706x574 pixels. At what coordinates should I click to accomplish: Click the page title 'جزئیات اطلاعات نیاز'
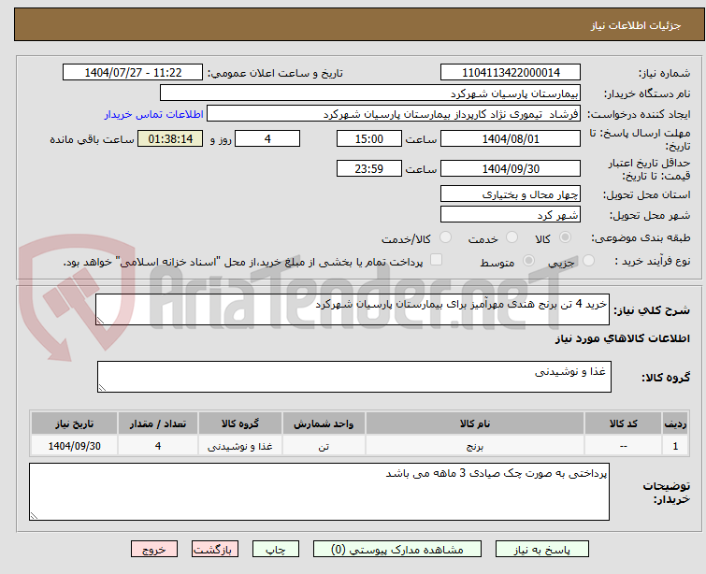click(x=636, y=25)
